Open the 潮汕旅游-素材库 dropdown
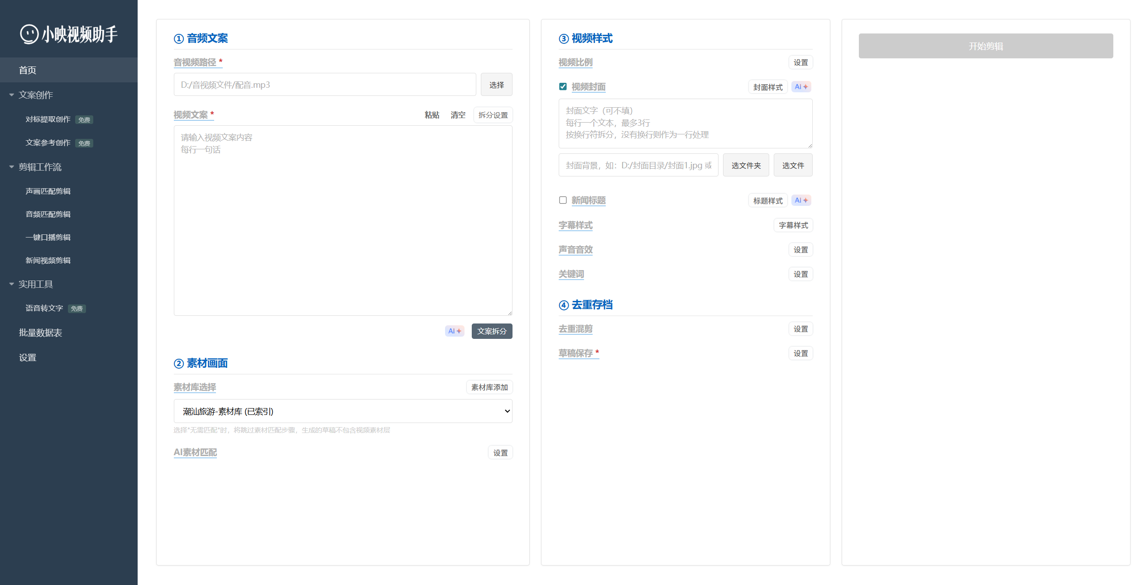Screen dimensions: 1145x585 tap(343, 411)
